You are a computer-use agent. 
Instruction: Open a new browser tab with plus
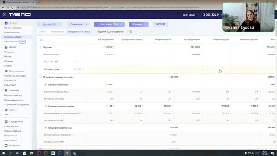tap(39, 3)
